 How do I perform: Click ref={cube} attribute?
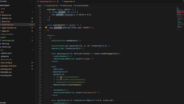[58, 69]
